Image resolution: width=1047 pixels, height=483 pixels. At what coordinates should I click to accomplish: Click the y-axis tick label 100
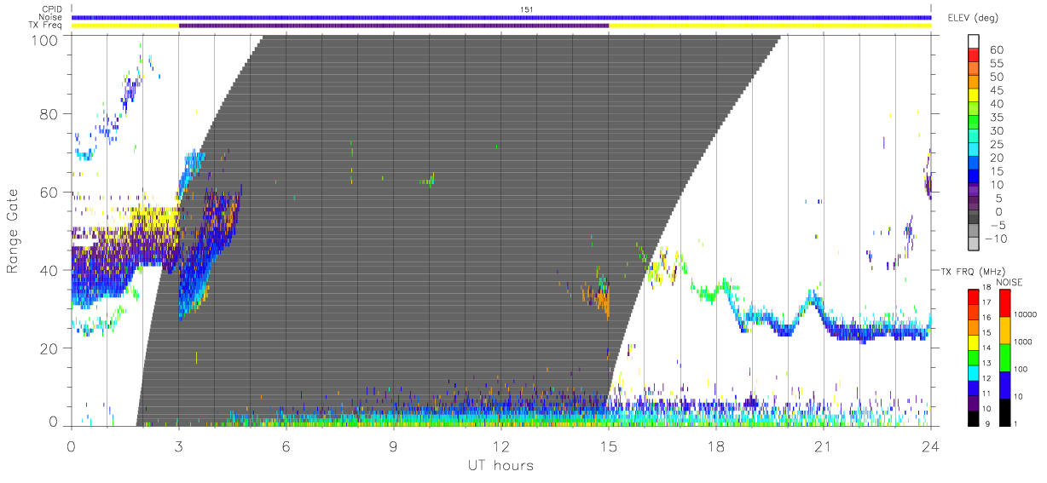[x=45, y=40]
